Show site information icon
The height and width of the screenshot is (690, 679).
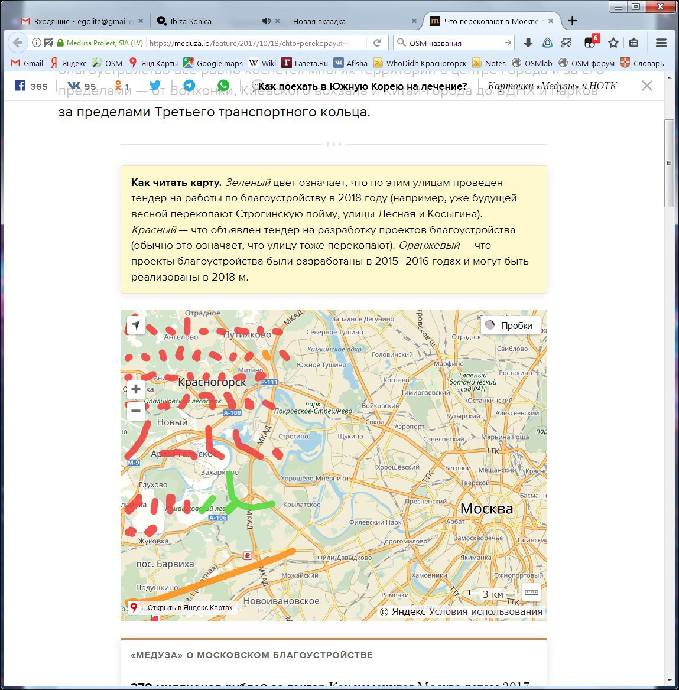(x=37, y=43)
